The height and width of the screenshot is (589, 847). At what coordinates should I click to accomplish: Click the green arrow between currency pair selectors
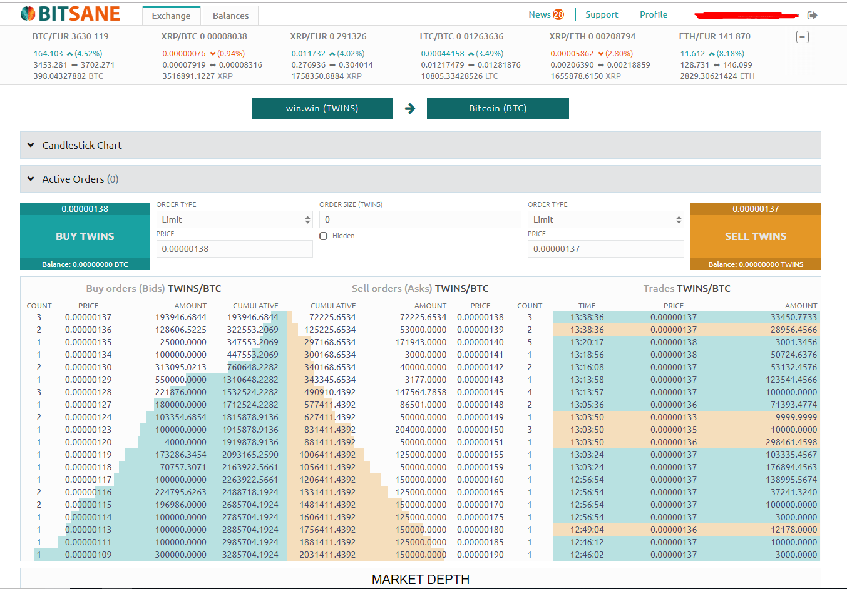(409, 108)
